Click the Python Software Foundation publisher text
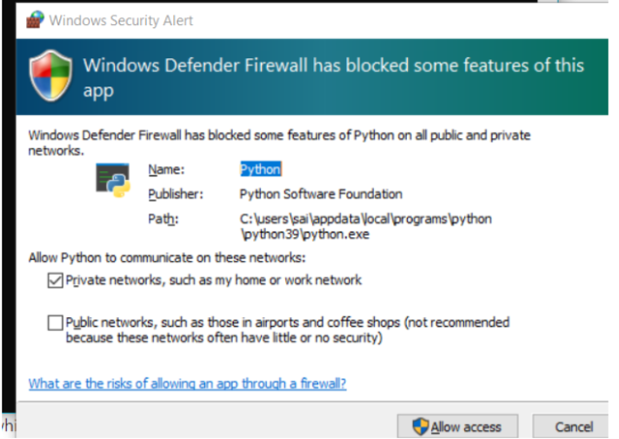Image resolution: width=619 pixels, height=439 pixels. pos(321,194)
